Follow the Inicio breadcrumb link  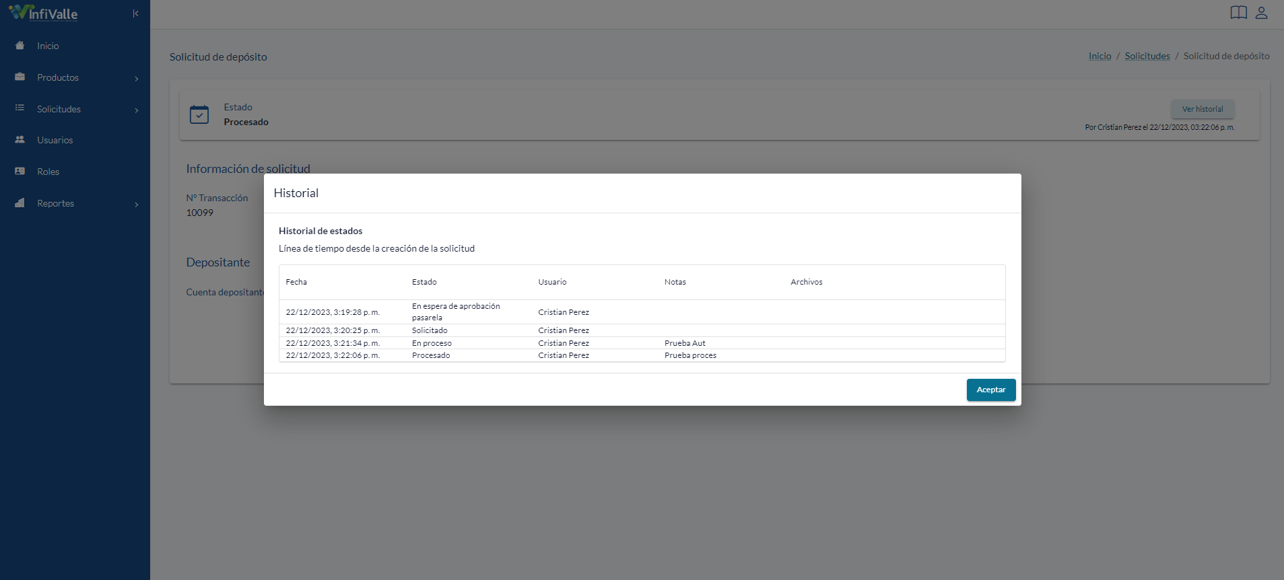(1100, 56)
